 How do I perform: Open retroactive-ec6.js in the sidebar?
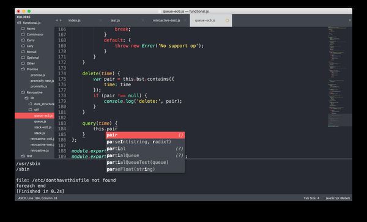click(x=42, y=139)
